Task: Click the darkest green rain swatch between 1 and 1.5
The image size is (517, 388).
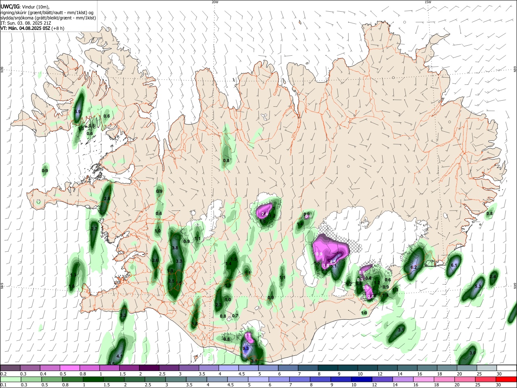Action: click(93, 379)
